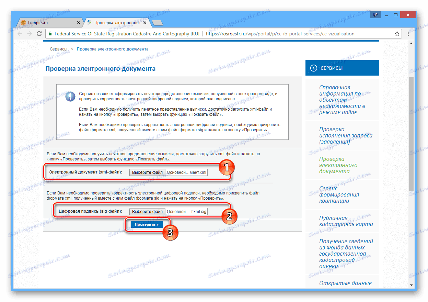The height and width of the screenshot is (302, 428).
Task: Open Открытые данные link
Action: point(345,283)
